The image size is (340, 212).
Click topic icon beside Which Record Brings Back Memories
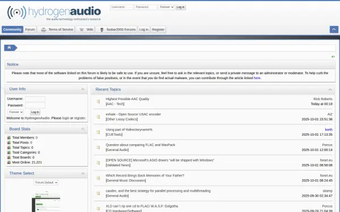tap(98, 178)
